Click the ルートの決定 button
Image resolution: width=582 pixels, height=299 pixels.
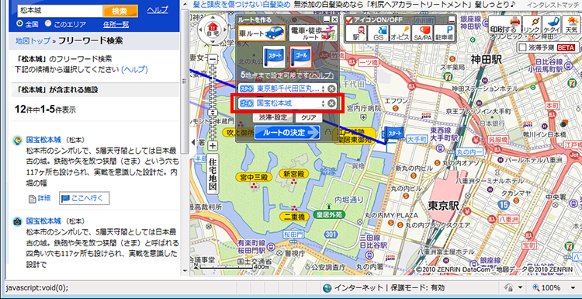point(287,132)
